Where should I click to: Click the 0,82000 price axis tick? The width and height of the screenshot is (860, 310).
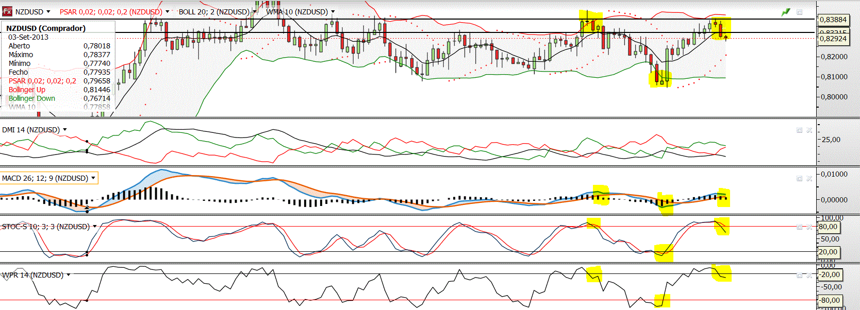click(834, 57)
